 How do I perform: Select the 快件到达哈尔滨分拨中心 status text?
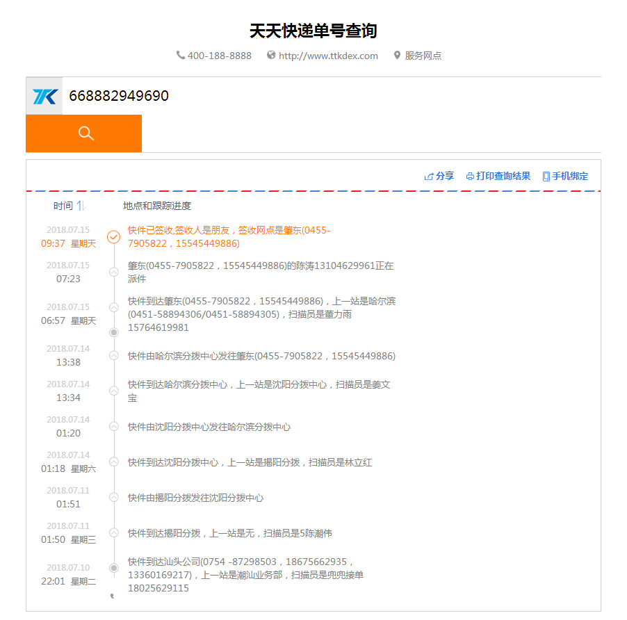[259, 391]
